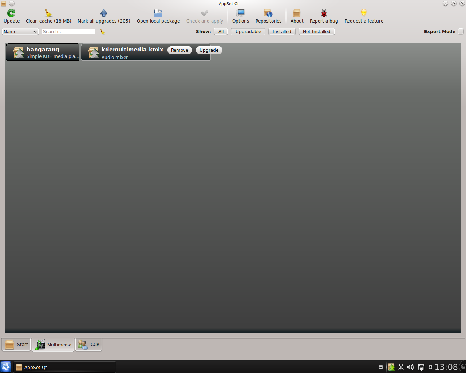
Task: Filter by Upgradable packages
Action: click(248, 32)
